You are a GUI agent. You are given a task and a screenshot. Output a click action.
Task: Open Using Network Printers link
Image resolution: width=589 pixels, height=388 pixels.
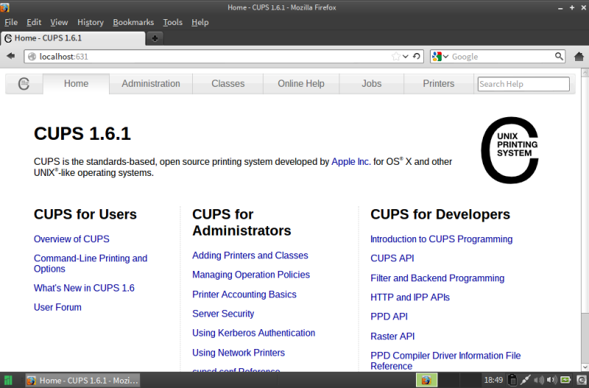click(x=239, y=353)
